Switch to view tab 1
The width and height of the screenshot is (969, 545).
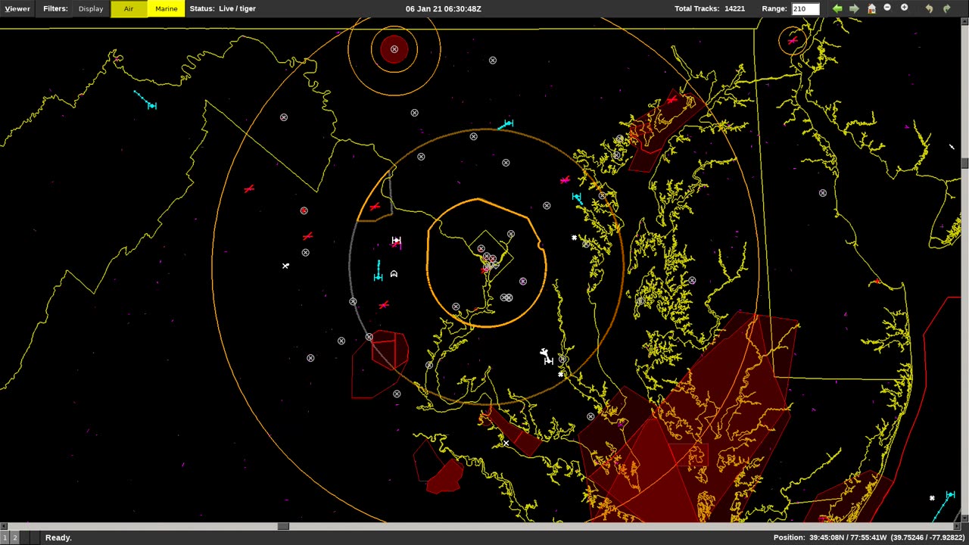[x=5, y=537]
